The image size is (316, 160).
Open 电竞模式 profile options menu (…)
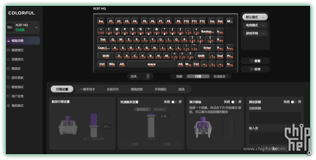coord(263,25)
